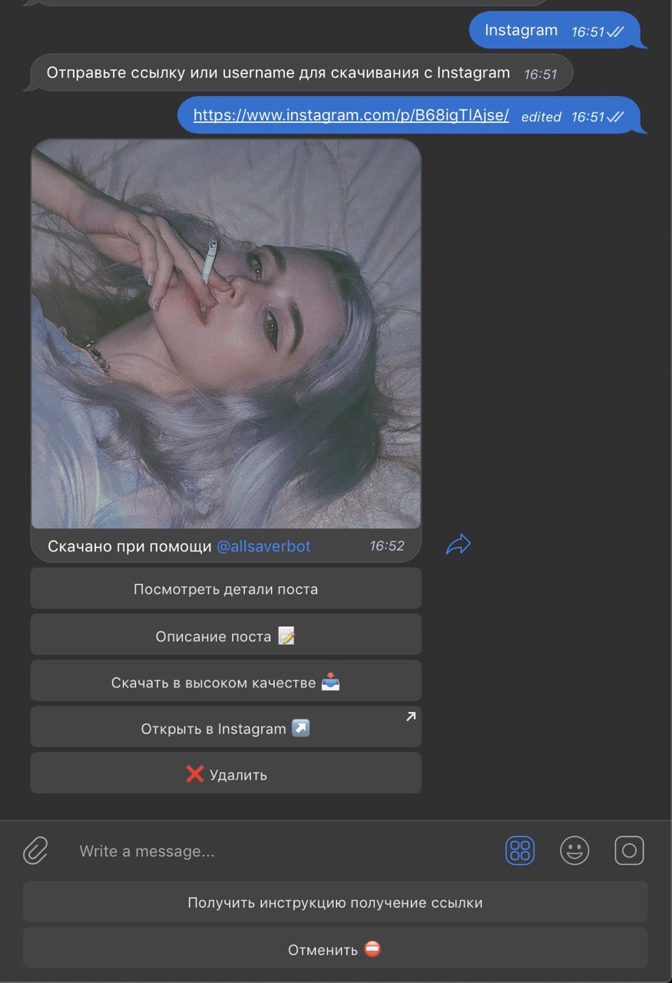Image resolution: width=672 pixels, height=983 pixels.
Task: Open the emoji smiley picker
Action: pyautogui.click(x=574, y=851)
